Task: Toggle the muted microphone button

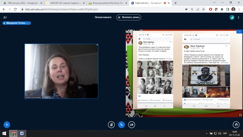Action: coord(111,125)
